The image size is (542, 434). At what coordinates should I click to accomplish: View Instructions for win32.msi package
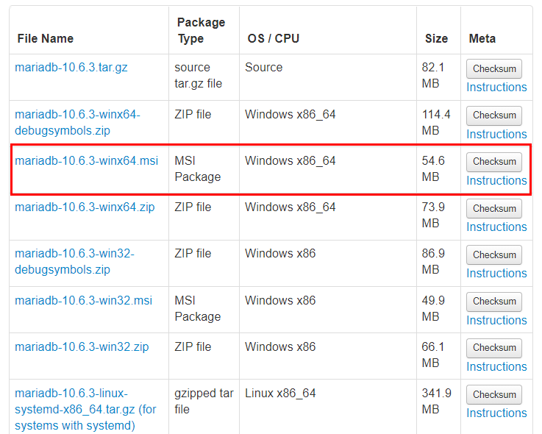coord(496,320)
